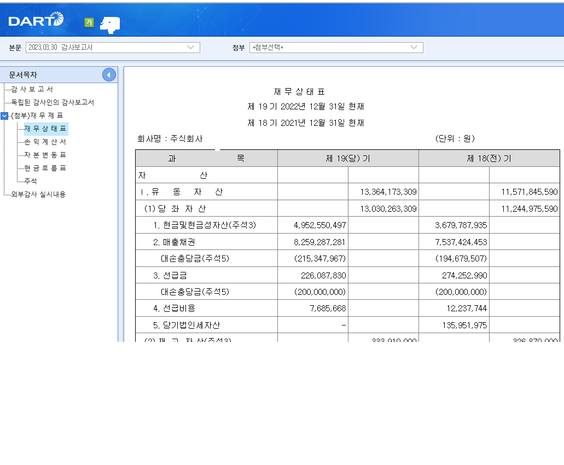Click the 3. 선급금 row label
Screen dimensions: 564x465
coord(170,276)
